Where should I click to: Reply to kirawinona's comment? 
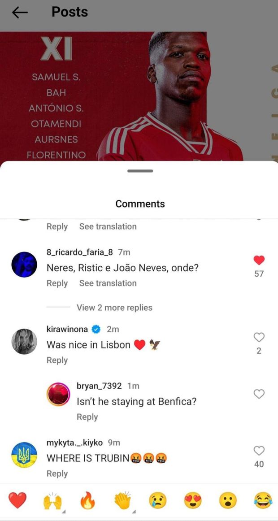(x=57, y=360)
